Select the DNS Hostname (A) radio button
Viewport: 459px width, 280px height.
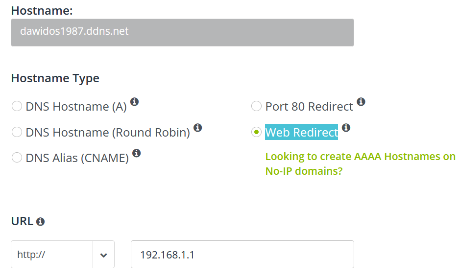(x=17, y=106)
